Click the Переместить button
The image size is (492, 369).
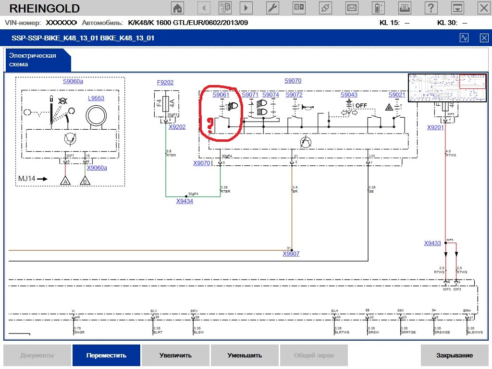[106, 356]
